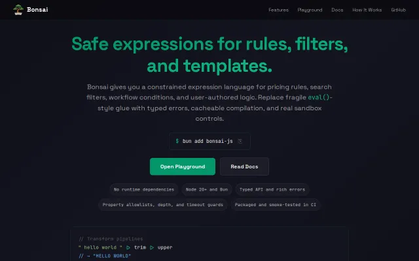Click the green Open Playground button
419x261 pixels.
tap(183, 166)
